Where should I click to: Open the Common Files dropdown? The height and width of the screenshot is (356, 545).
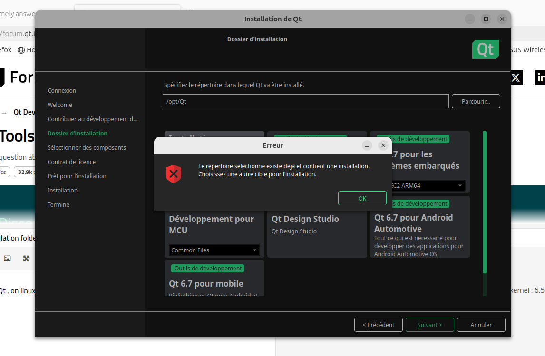tap(214, 250)
